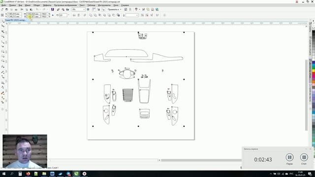Select the Shape tool in toolbox

pos(2,26)
